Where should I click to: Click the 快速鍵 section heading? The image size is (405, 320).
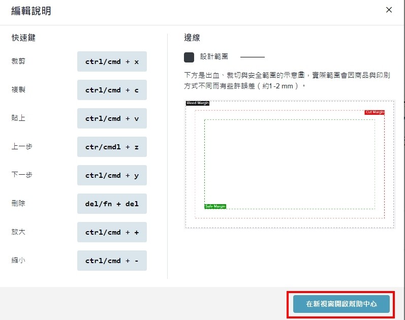pyautogui.click(x=23, y=38)
